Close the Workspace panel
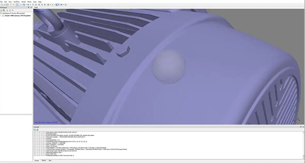This screenshot has height=163, width=305. [31, 7]
